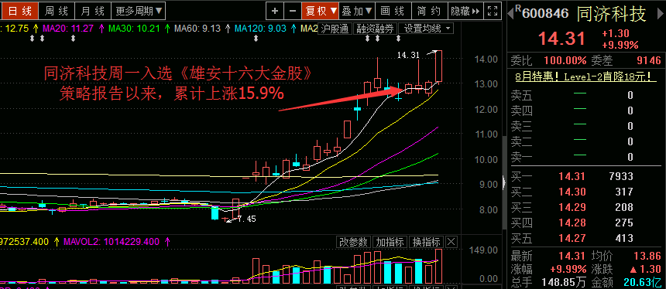The width and height of the screenshot is (666, 289).
Task: Select the 月线 monthly chart tab
Action: (x=93, y=11)
